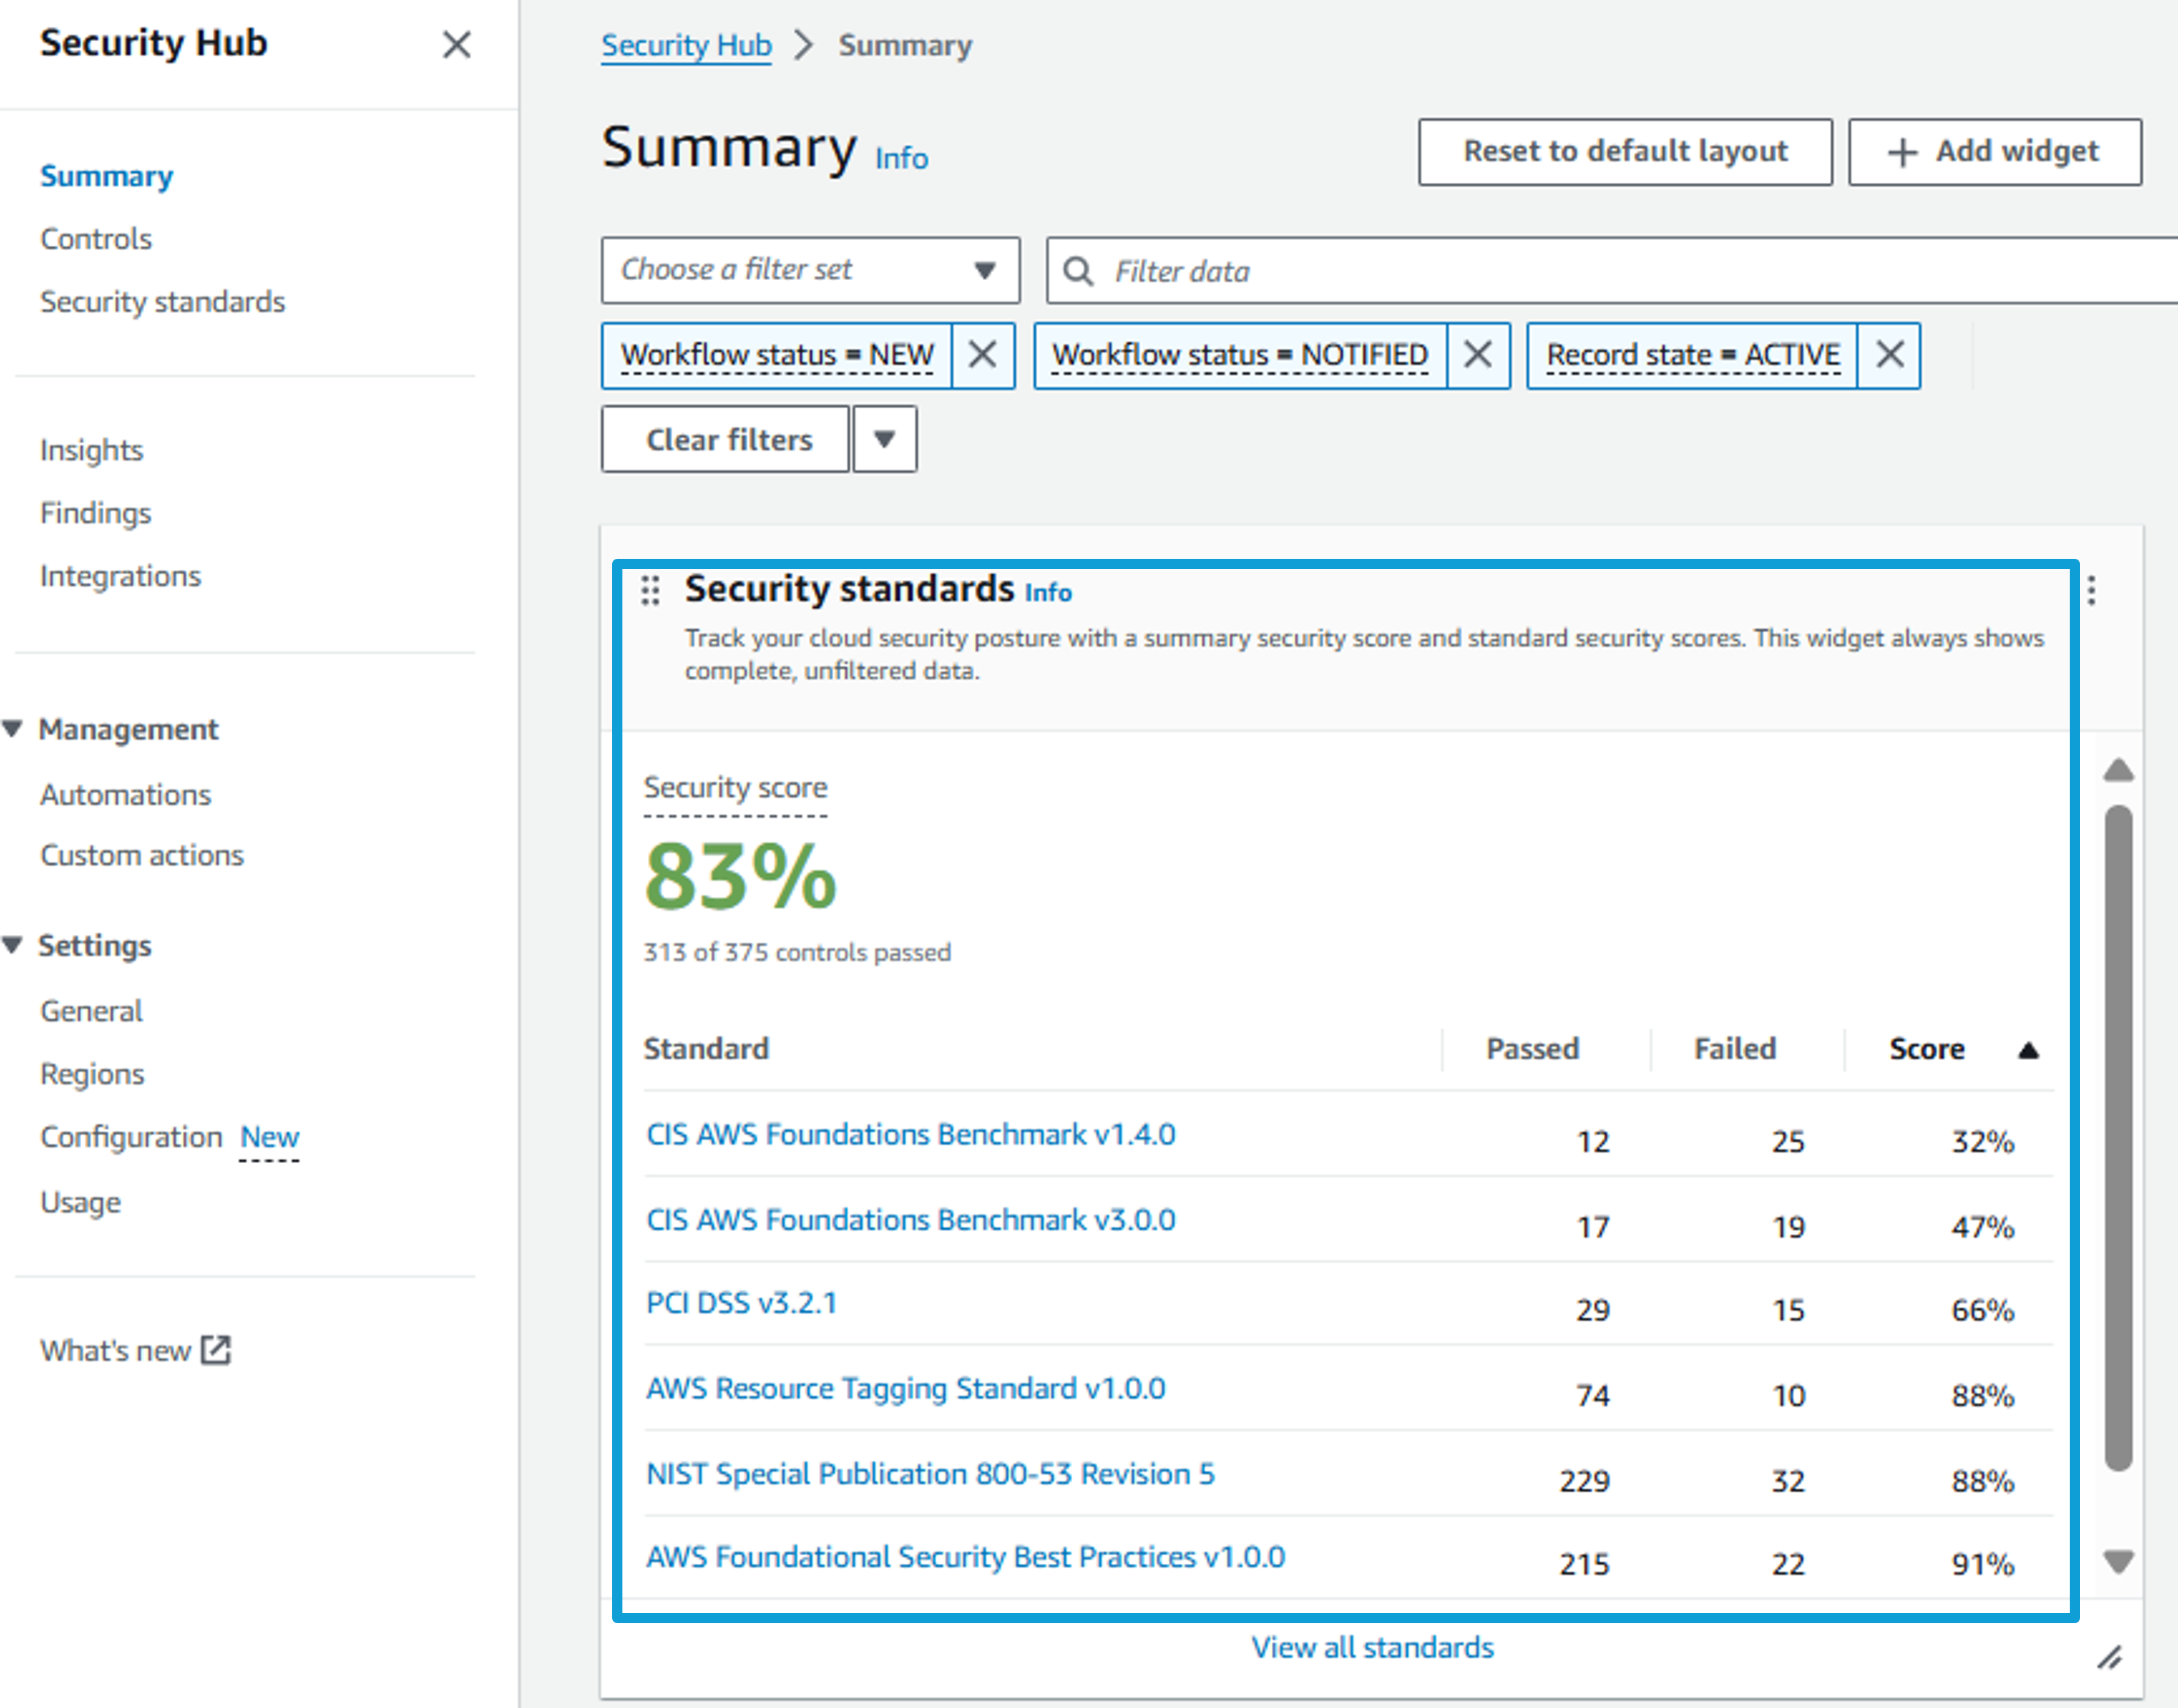
Task: Click the Clear filters button
Action: pos(726,439)
